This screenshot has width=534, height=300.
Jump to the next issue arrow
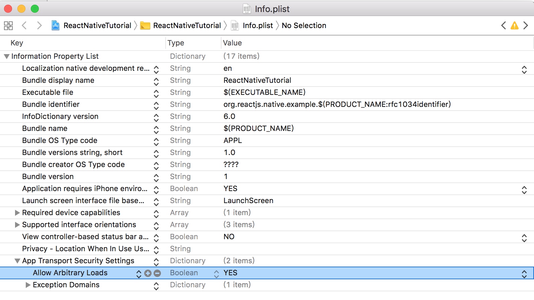(x=526, y=25)
